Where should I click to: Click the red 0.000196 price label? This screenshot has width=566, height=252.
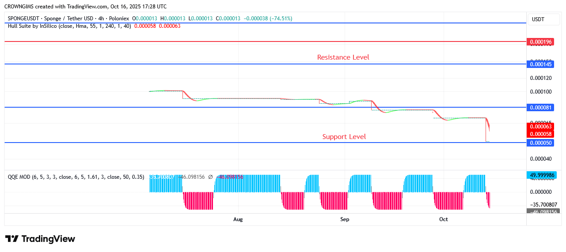tap(540, 42)
